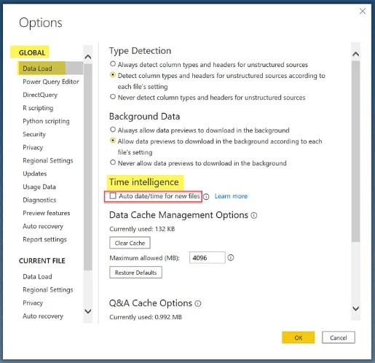The width and height of the screenshot is (375, 363).
Task: Click info icon beside Maximum allowed field
Action: 231,258
